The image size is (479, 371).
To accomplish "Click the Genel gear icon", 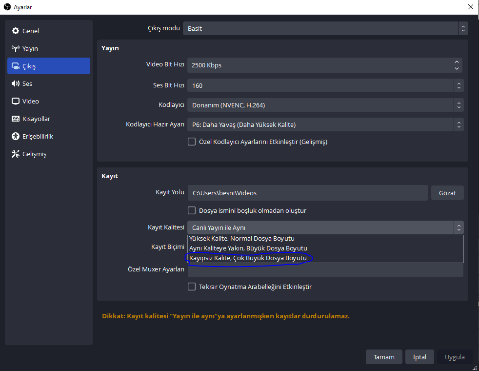I will coord(15,31).
